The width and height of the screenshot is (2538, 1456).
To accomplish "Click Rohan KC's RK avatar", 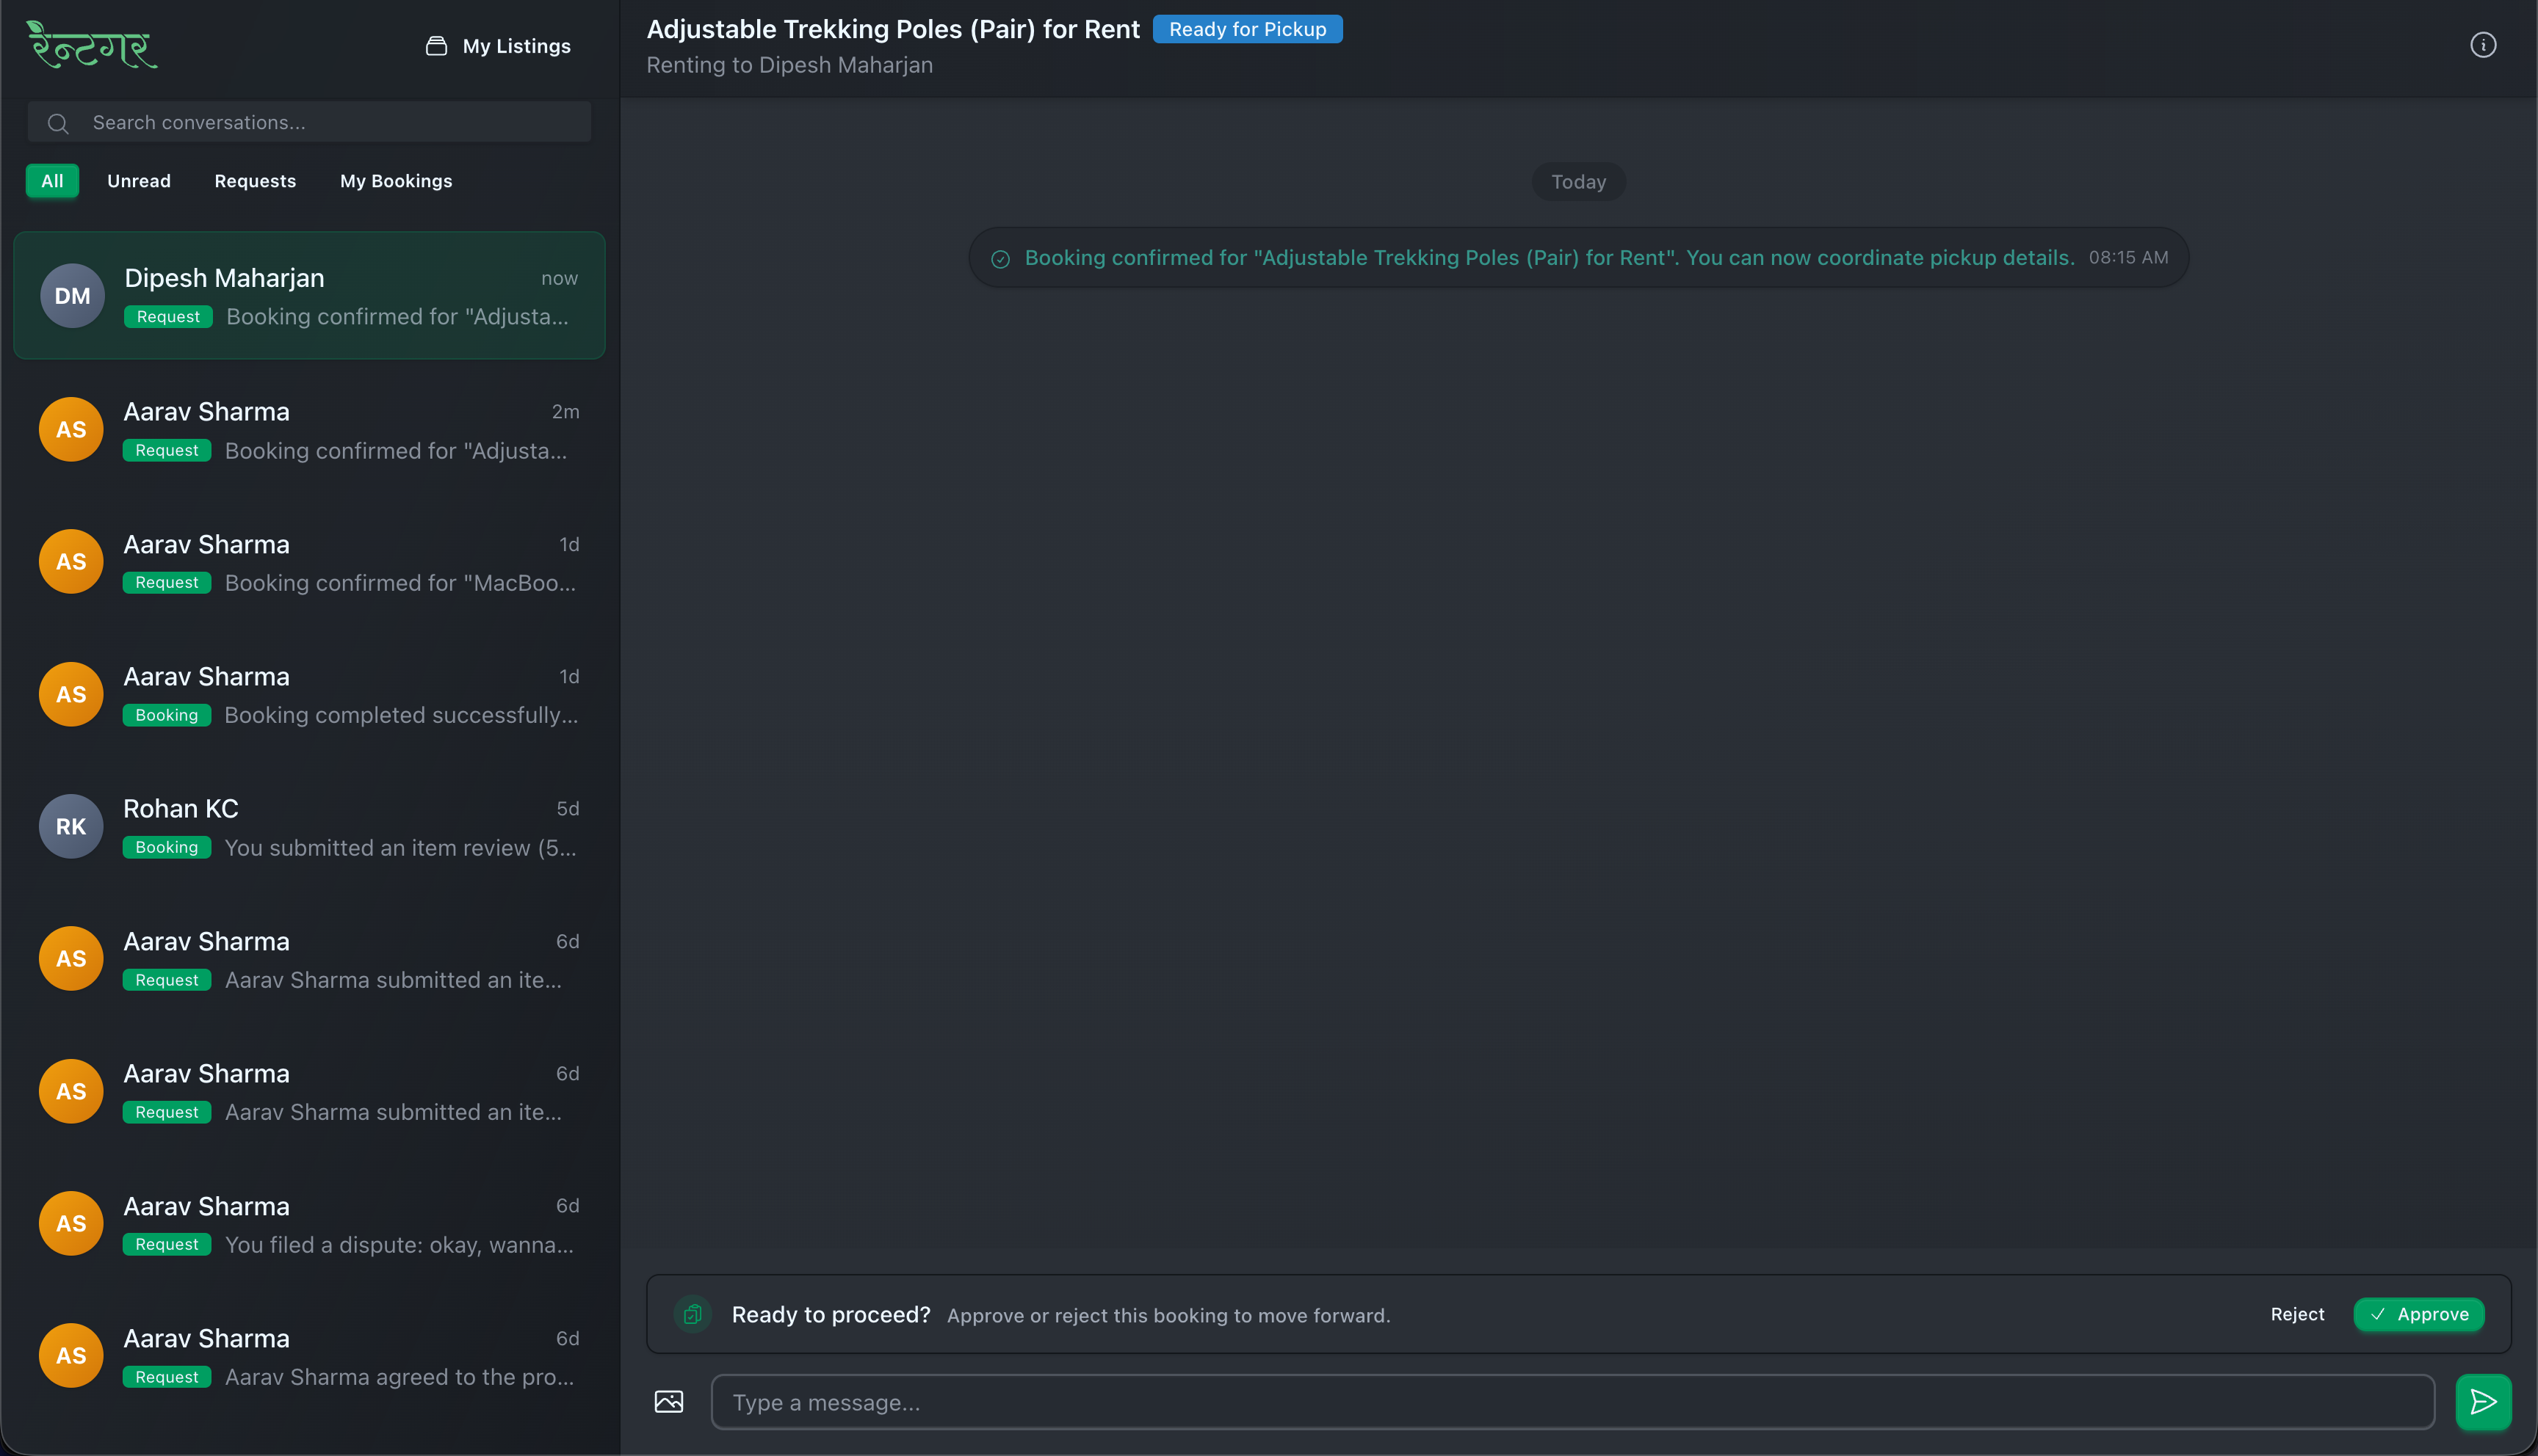I will (71, 827).
